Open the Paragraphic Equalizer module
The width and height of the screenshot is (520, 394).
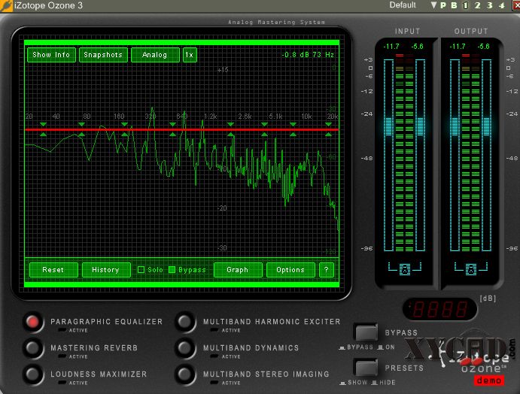[33, 322]
